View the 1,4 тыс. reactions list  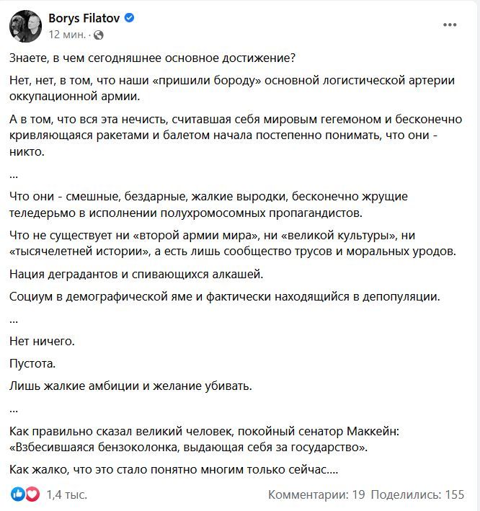pos(57,495)
